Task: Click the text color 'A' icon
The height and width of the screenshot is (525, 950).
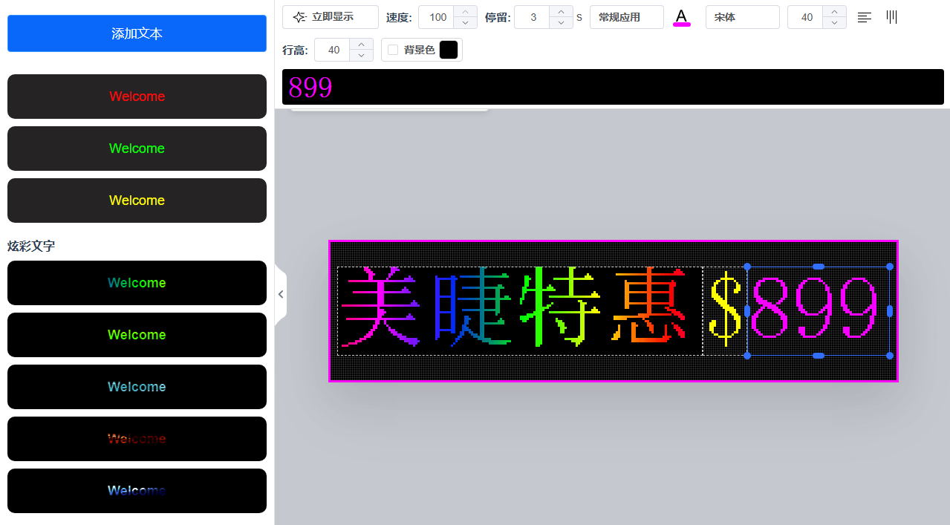Action: (x=681, y=17)
